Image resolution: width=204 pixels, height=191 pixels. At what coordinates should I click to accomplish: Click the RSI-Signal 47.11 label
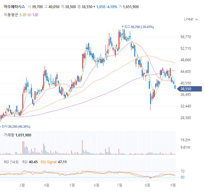click(54, 162)
